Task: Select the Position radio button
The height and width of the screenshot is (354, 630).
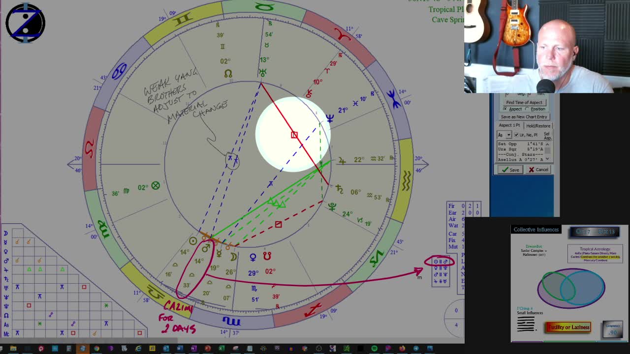Action: pyautogui.click(x=535, y=109)
